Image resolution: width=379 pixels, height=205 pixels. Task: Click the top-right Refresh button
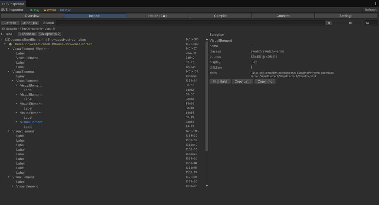[371, 10]
